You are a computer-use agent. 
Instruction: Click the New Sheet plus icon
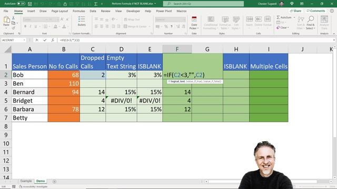point(54,182)
